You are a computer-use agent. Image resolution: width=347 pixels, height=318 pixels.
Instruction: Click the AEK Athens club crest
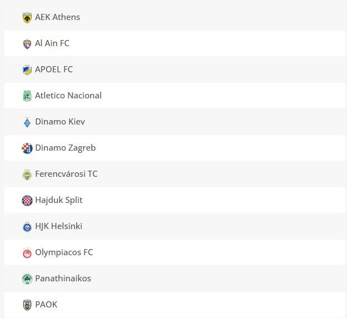(27, 18)
